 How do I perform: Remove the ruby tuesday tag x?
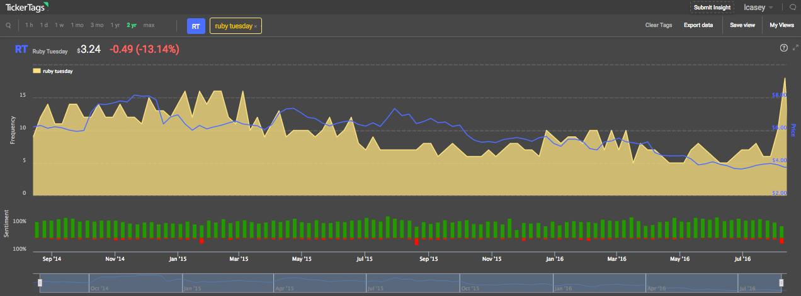(x=256, y=26)
